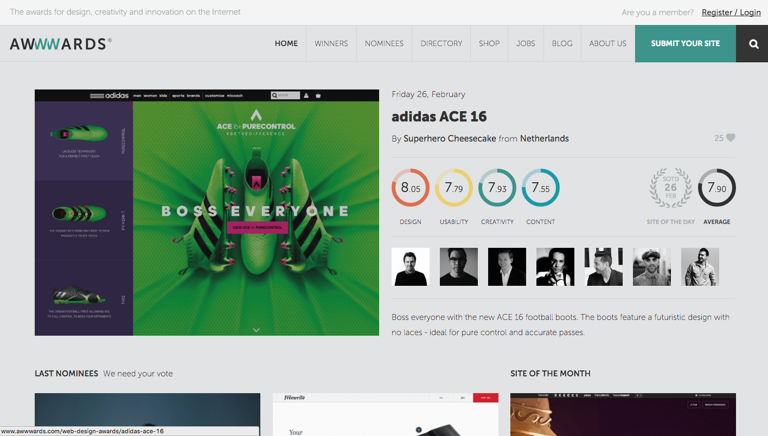Click the Usability score circle 7.79

[454, 188]
